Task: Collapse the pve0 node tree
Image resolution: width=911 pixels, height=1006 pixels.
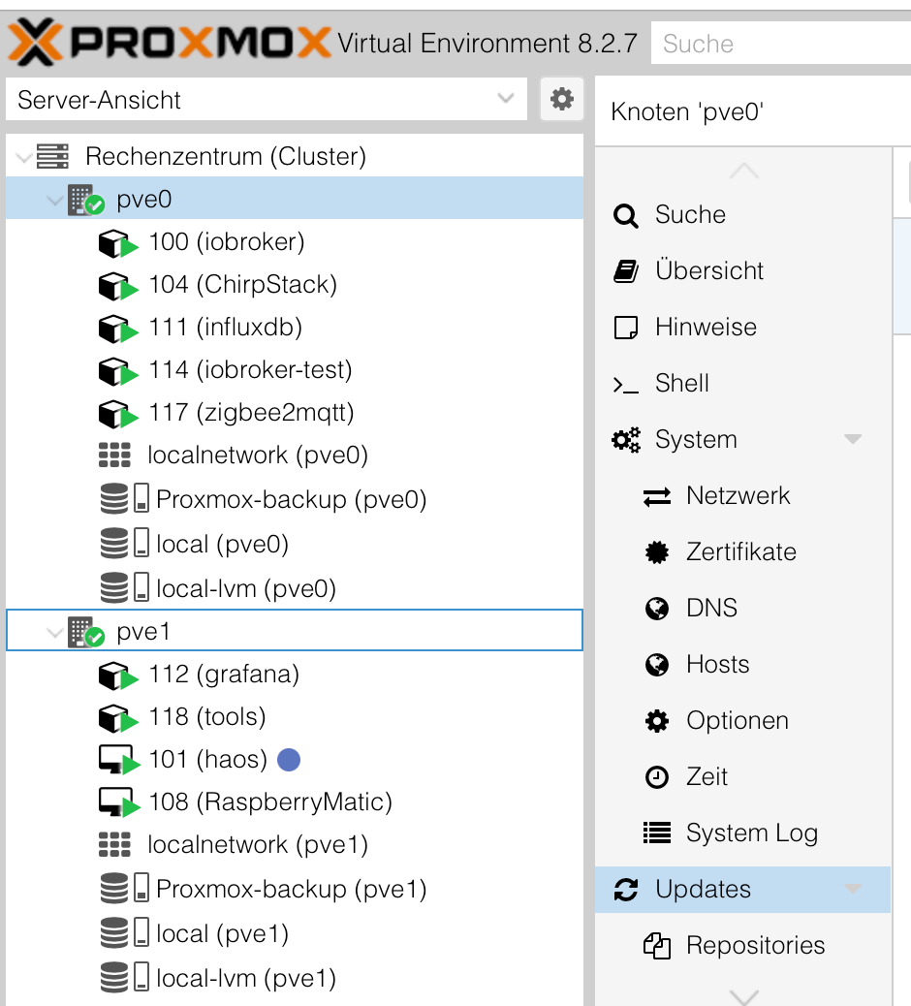Action: click(55, 201)
